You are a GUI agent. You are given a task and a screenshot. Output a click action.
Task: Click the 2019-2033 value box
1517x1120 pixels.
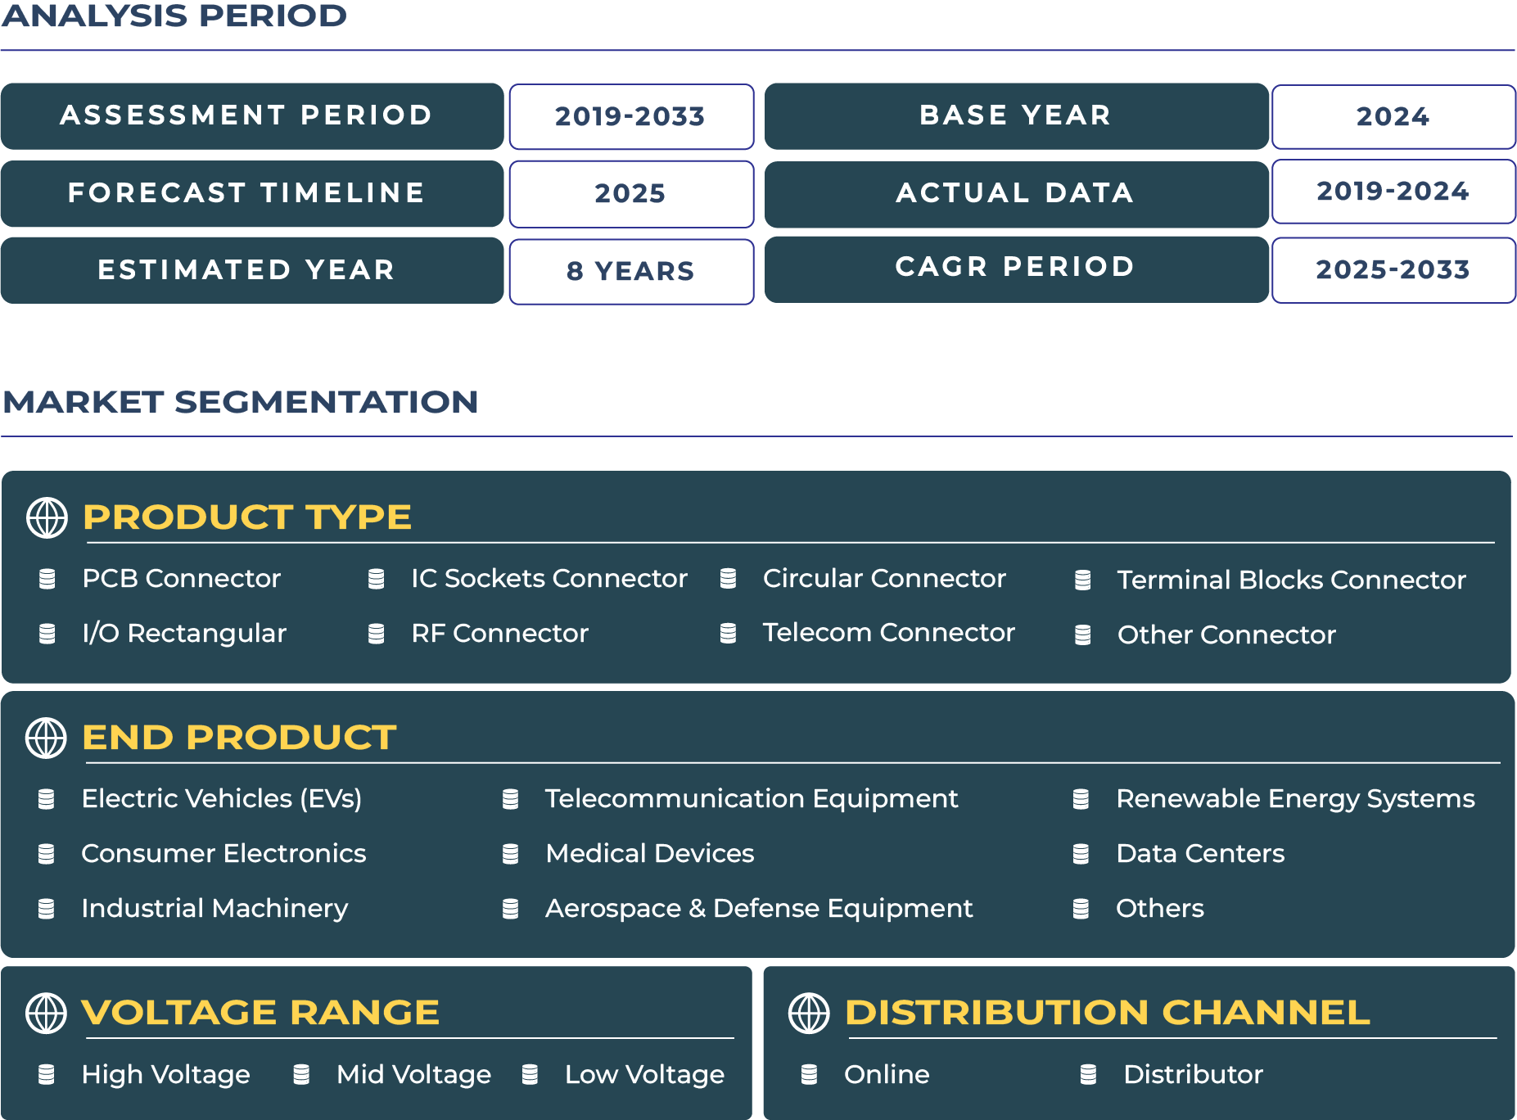coord(631,117)
